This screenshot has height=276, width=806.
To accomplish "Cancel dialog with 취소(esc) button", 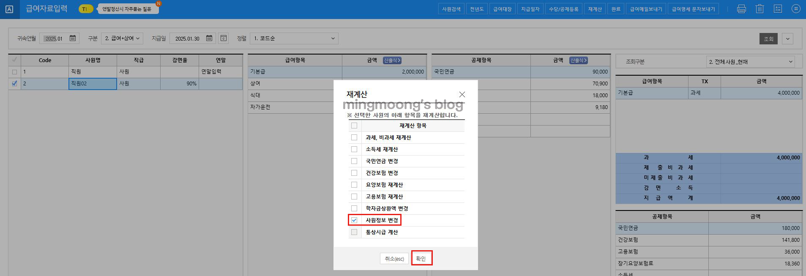I will click(394, 259).
